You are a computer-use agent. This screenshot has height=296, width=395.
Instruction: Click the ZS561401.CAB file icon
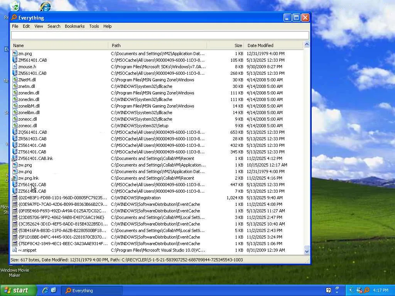(15, 145)
